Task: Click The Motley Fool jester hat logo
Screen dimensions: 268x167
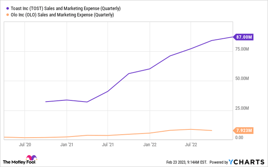Action: coord(31,158)
